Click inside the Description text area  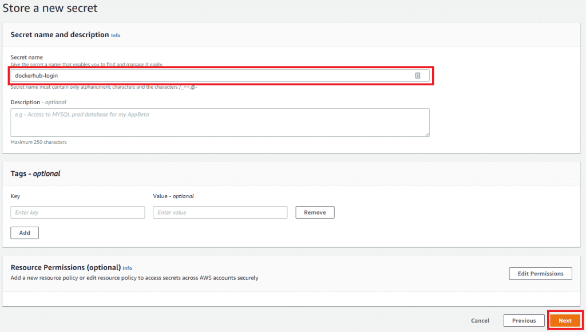[220, 122]
